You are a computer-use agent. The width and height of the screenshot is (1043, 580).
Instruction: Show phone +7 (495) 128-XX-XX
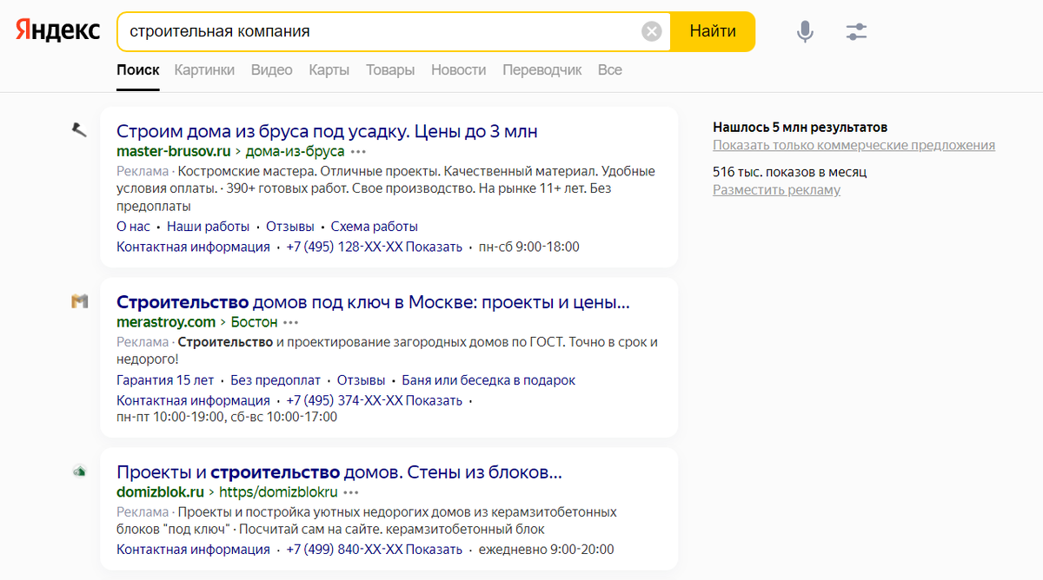coord(375,247)
